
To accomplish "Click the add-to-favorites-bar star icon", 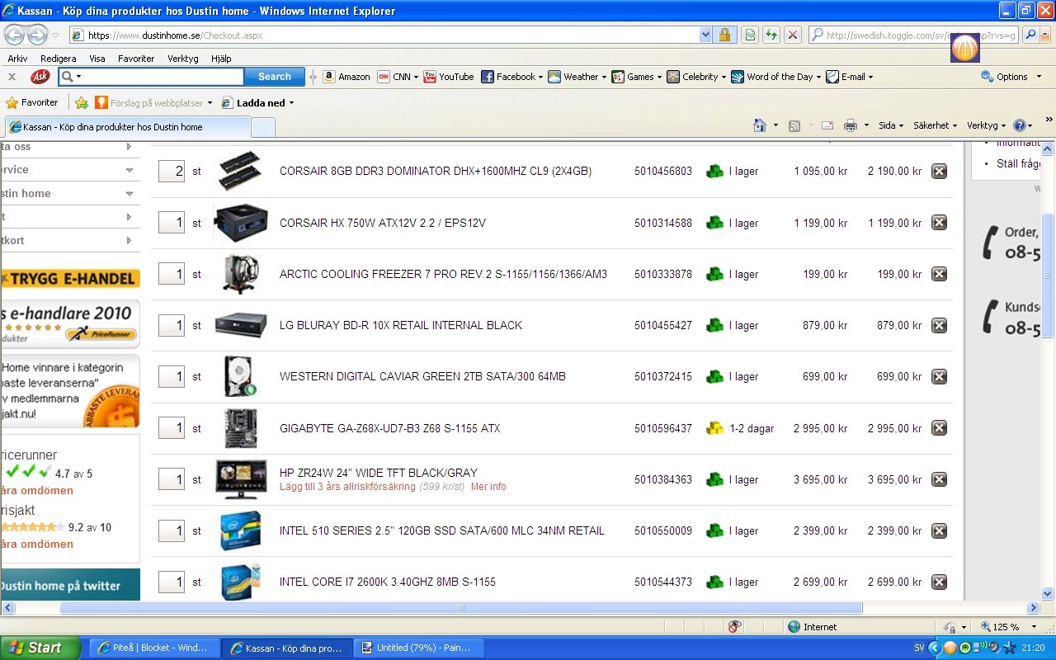I will click(82, 103).
